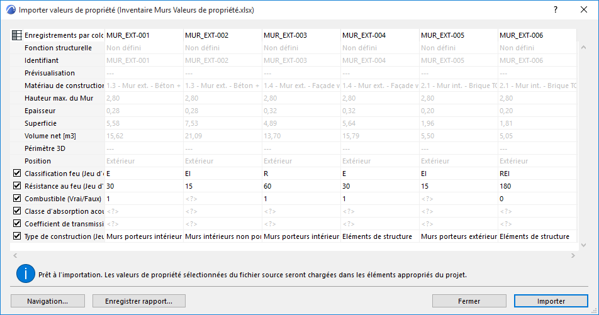Click Murs porteurs extérieur cell
Image resolution: width=599 pixels, height=315 pixels.
[x=459, y=236]
